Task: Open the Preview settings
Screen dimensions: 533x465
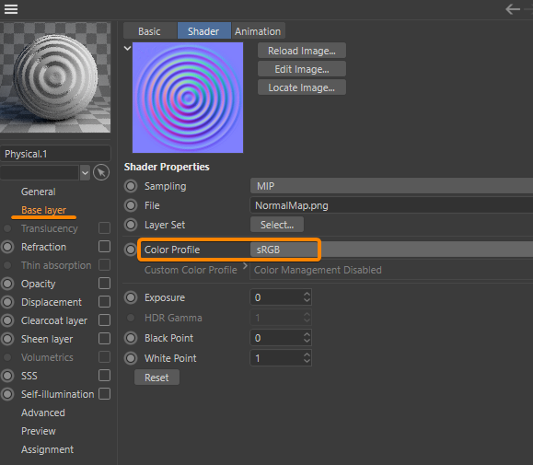Action: [x=39, y=431]
